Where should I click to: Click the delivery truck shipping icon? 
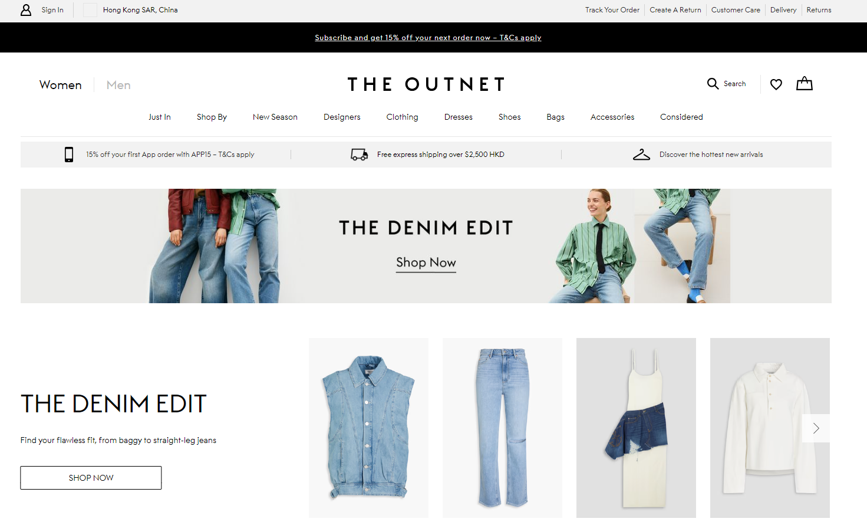[360, 155]
